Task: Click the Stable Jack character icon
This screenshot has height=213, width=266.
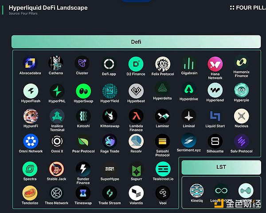Action: (x=56, y=169)
